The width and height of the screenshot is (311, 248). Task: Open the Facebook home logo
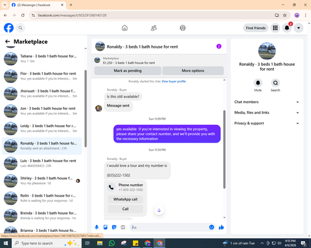(9, 28)
